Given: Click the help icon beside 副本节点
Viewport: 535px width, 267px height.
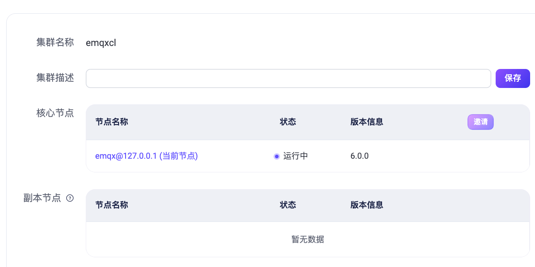Looking at the screenshot, I should (70, 198).
